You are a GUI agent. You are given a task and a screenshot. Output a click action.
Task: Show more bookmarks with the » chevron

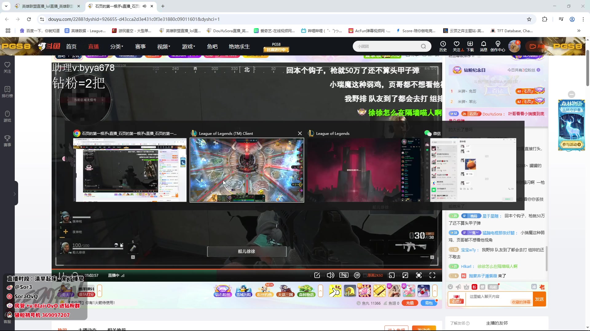[x=579, y=31]
